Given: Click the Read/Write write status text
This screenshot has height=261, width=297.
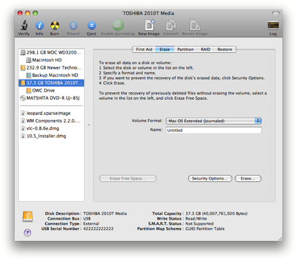Looking at the screenshot, I should (x=196, y=218).
